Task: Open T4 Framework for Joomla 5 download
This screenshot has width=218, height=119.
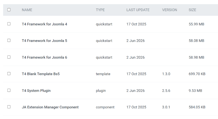Action: [44, 41]
